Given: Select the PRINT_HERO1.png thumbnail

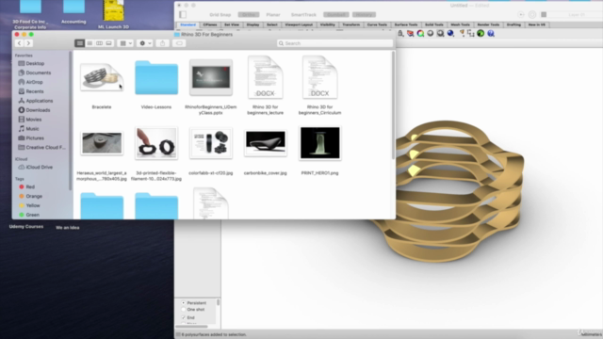Looking at the screenshot, I should pyautogui.click(x=320, y=143).
